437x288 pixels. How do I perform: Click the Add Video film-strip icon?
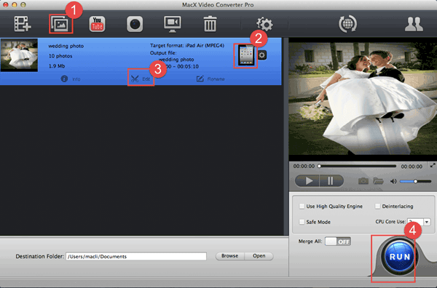[x=23, y=24]
